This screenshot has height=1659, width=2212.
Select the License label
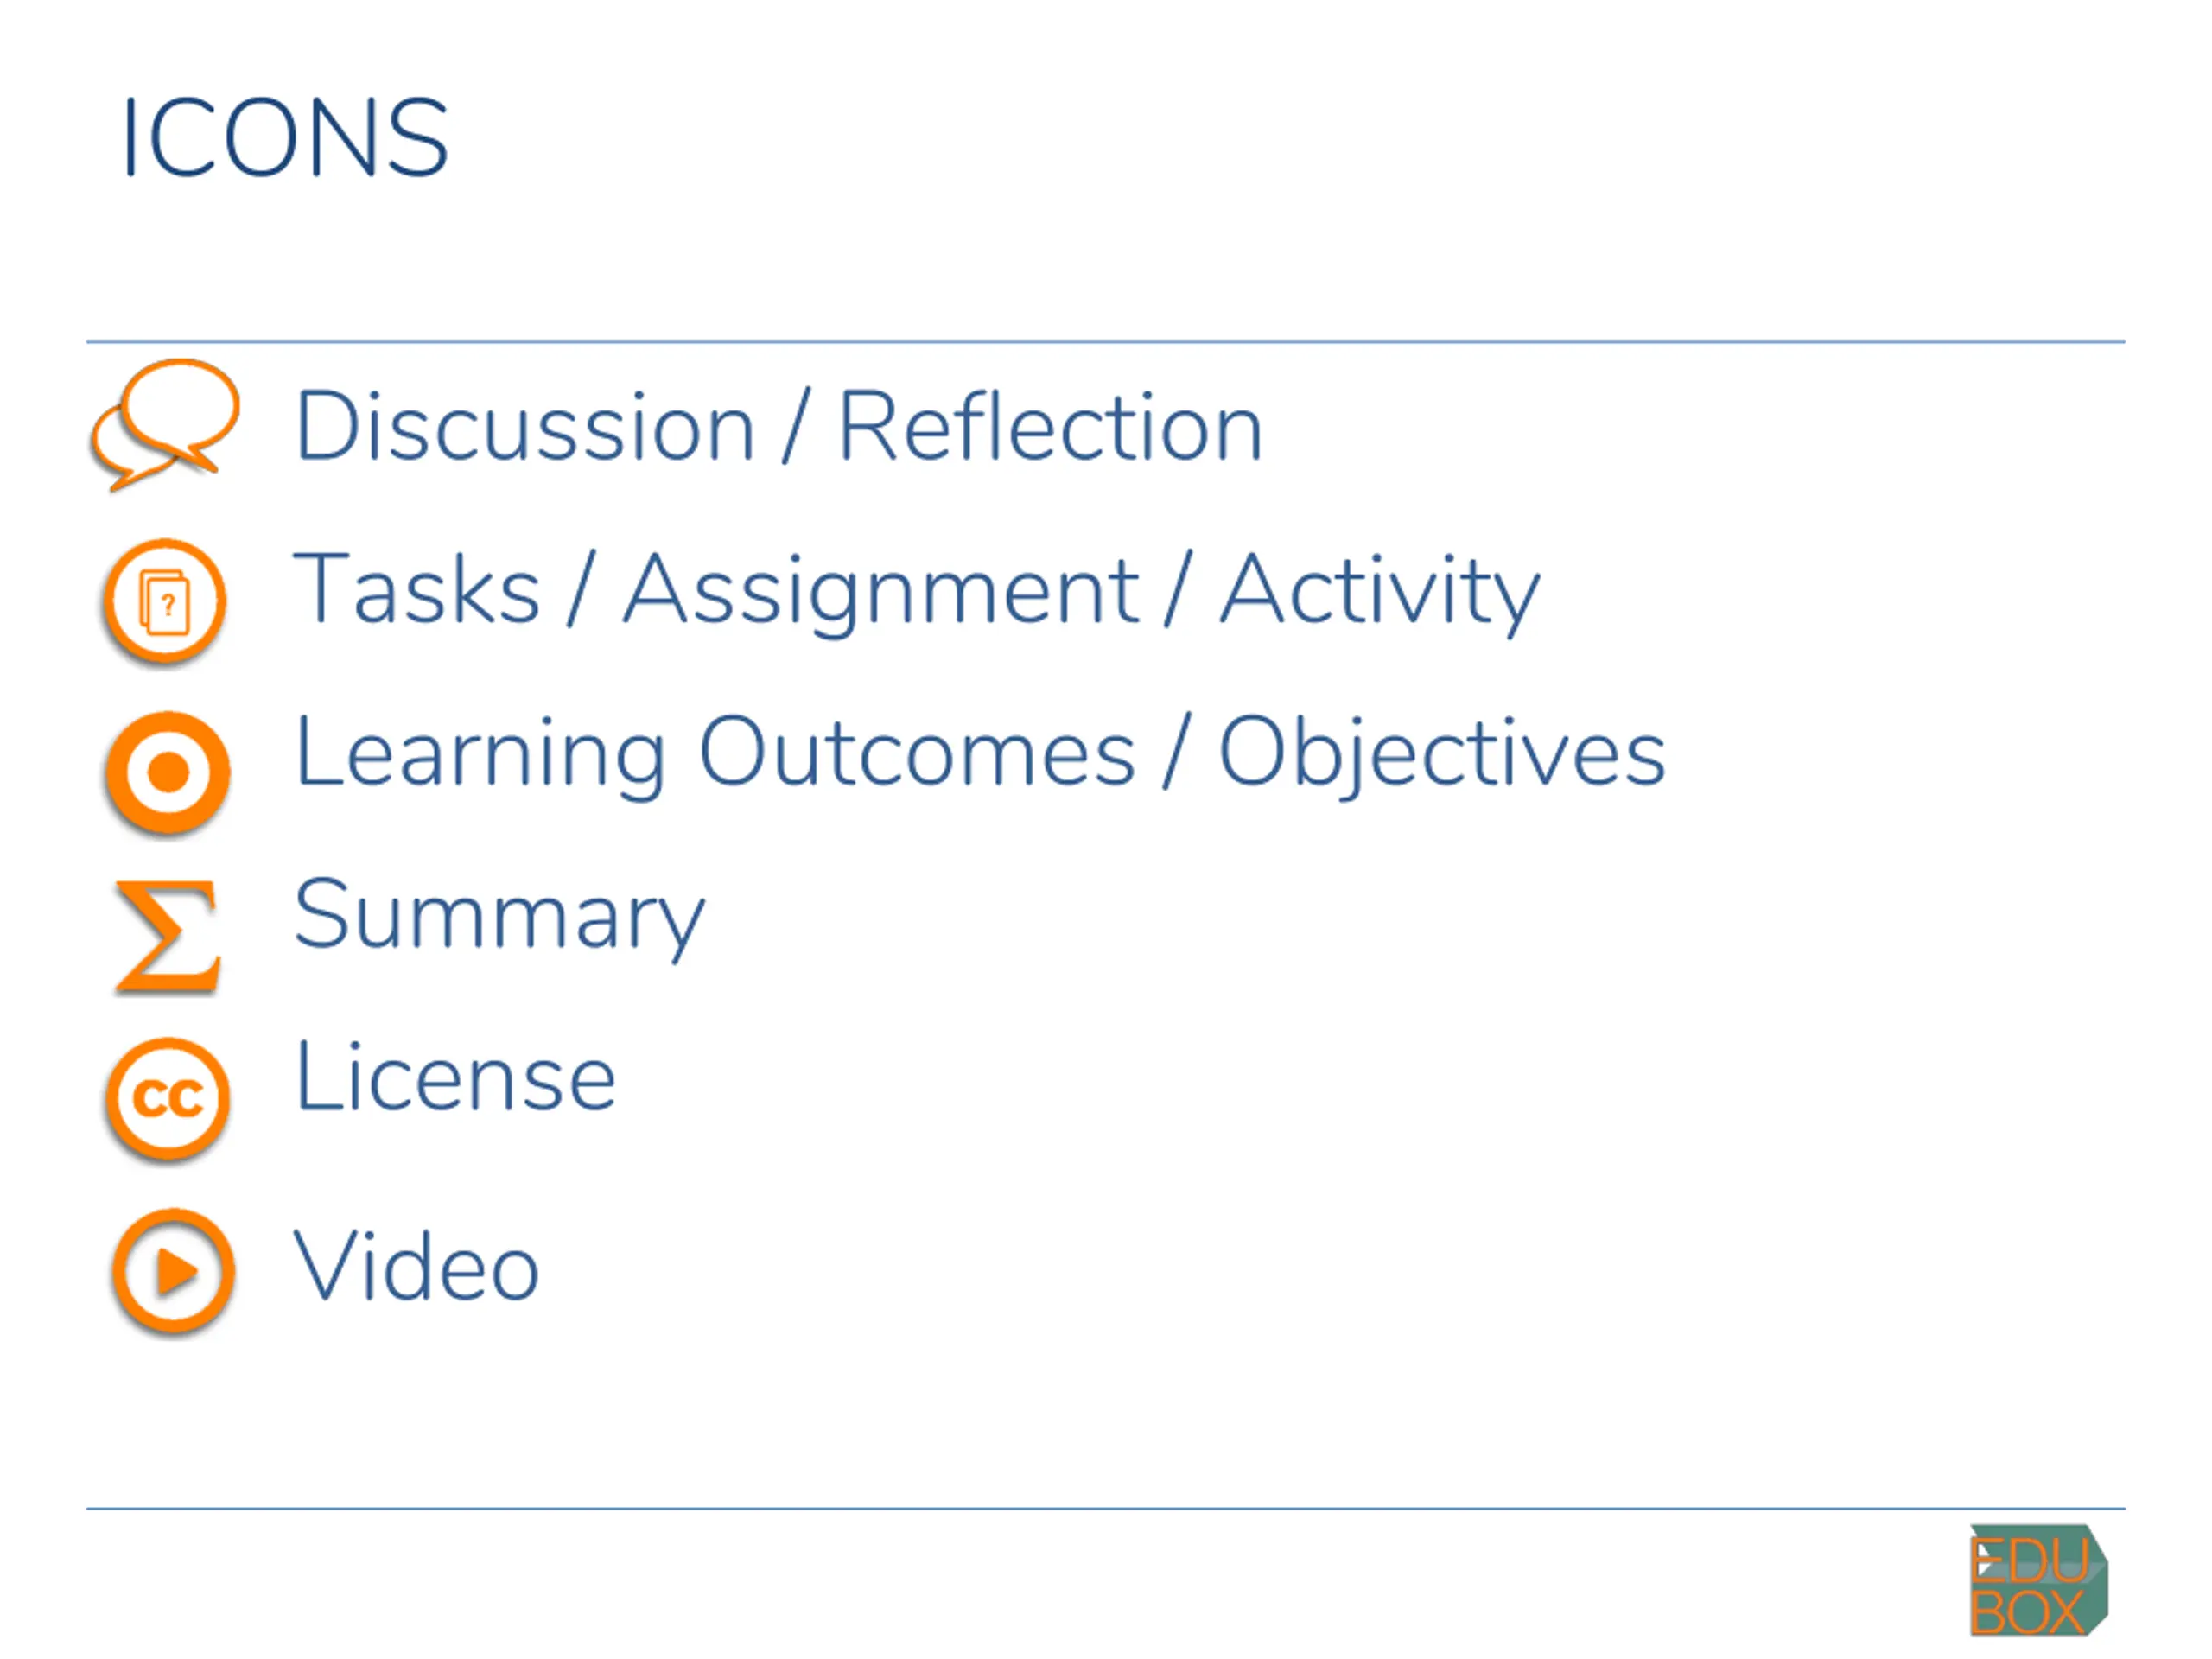tap(456, 1077)
